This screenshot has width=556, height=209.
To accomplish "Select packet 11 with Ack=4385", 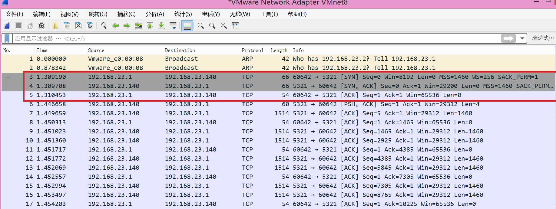I will [278, 149].
